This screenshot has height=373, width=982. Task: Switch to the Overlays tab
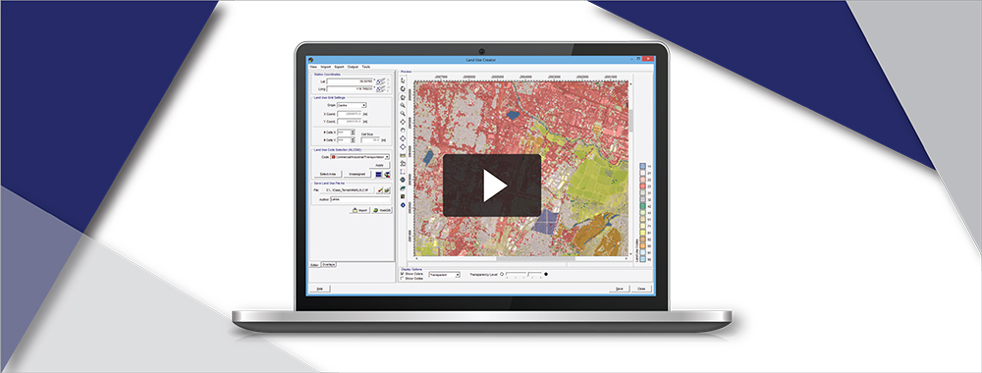click(329, 265)
